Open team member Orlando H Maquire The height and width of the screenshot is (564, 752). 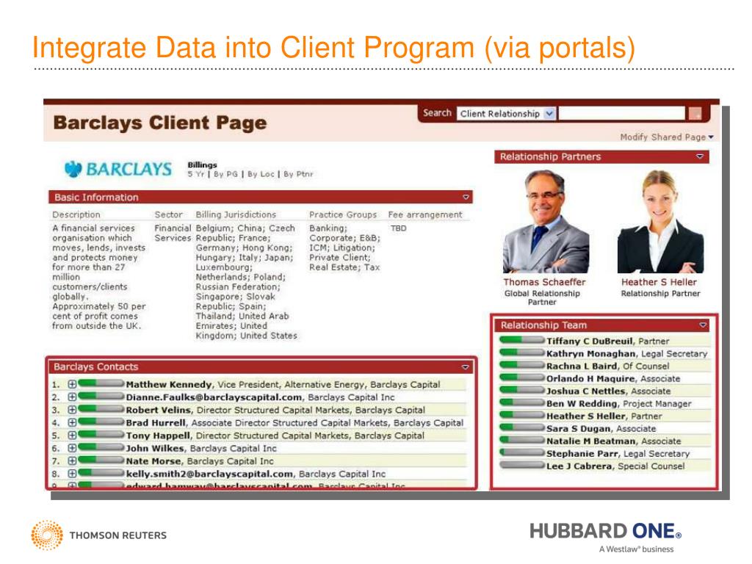pos(591,378)
